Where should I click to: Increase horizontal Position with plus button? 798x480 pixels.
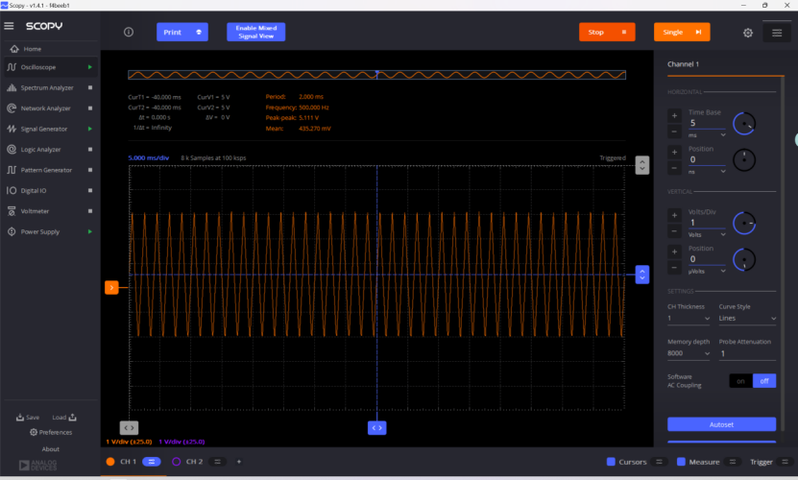(x=674, y=153)
